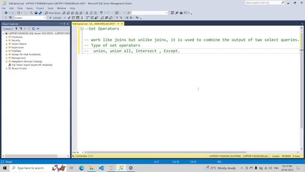Toggle Include Client Statistics
This screenshot has height=172, width=305.
click(96, 18)
